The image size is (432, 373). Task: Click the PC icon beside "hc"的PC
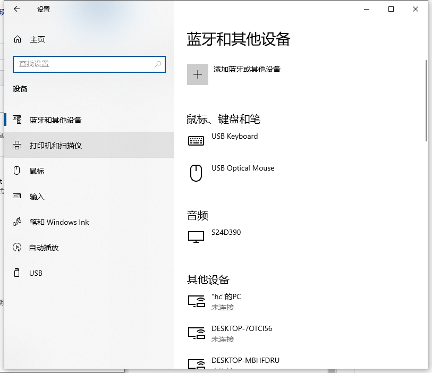[196, 301]
